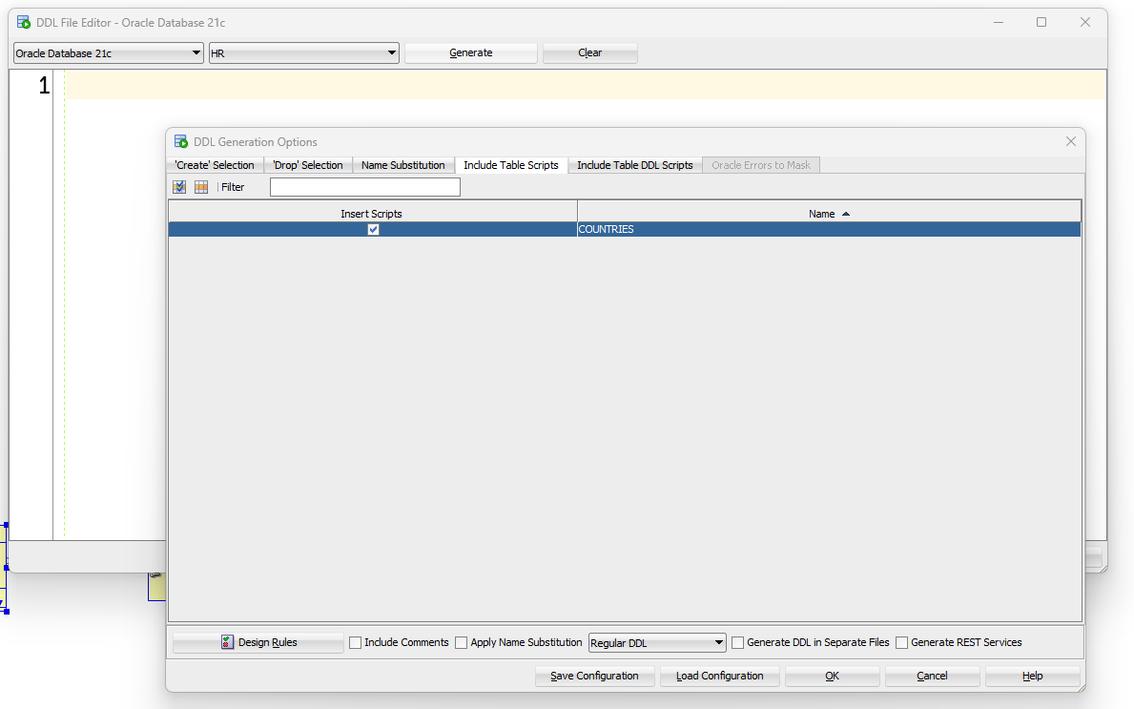Viewport: 1134px width, 709px height.
Task: Select the COUNTRIES row name cell
Action: (x=829, y=229)
